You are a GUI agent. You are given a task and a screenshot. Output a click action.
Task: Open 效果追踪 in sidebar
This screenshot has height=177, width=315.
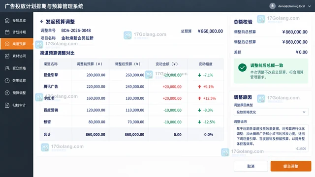(x=17, y=81)
